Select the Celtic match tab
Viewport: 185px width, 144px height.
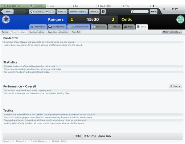[x=142, y=27]
